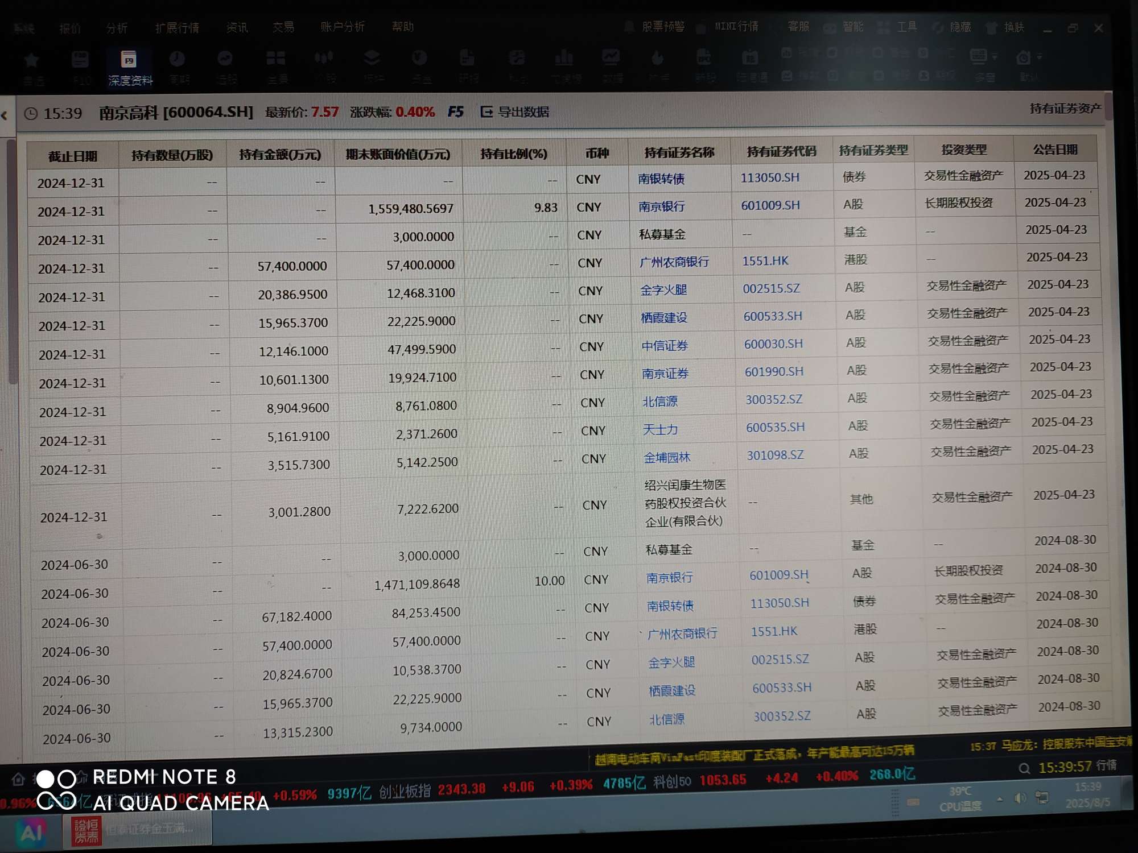Viewport: 1138px width, 853px height.
Task: Expand the default layout icon dropdown arrow
Action: (1039, 57)
